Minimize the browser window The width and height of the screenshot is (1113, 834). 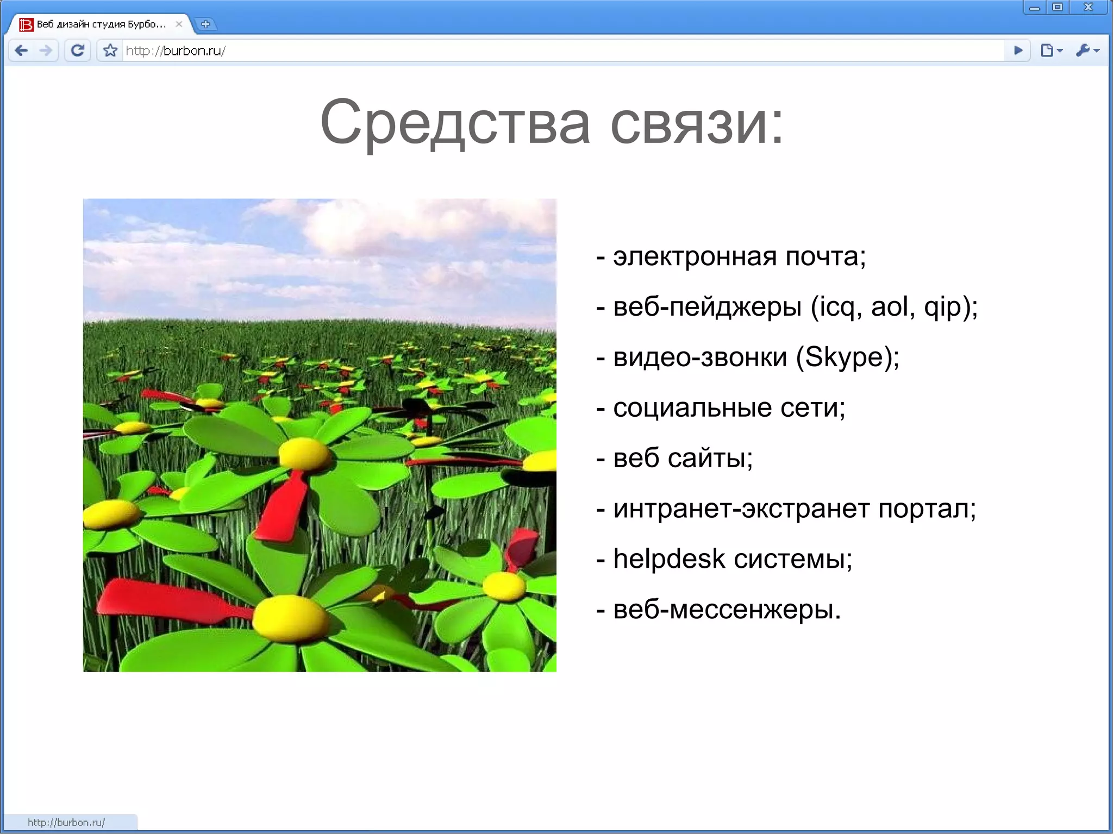tap(1035, 8)
